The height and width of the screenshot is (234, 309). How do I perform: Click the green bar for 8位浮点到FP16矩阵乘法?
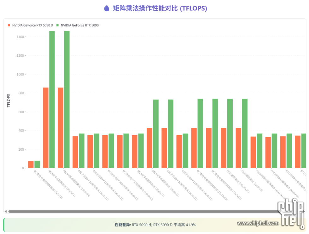click(171, 134)
